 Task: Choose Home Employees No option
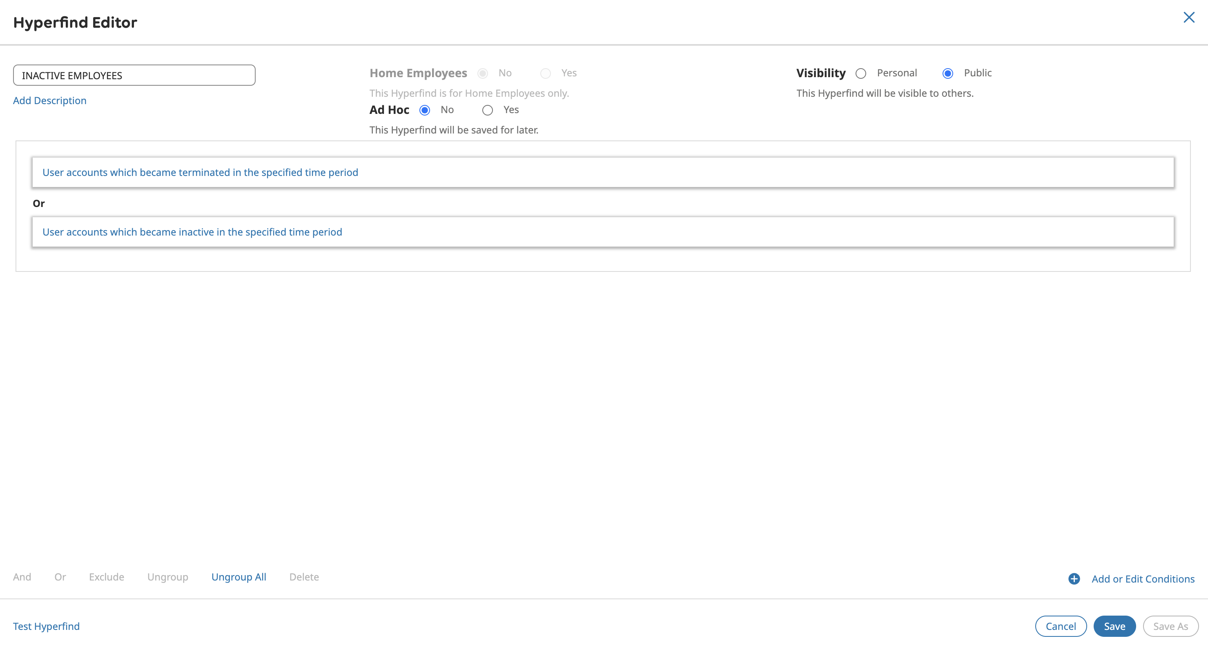click(483, 73)
